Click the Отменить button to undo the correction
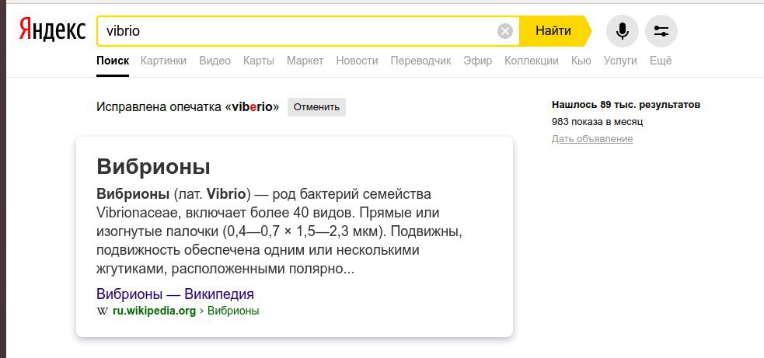This screenshot has width=764, height=358. pyautogui.click(x=316, y=107)
